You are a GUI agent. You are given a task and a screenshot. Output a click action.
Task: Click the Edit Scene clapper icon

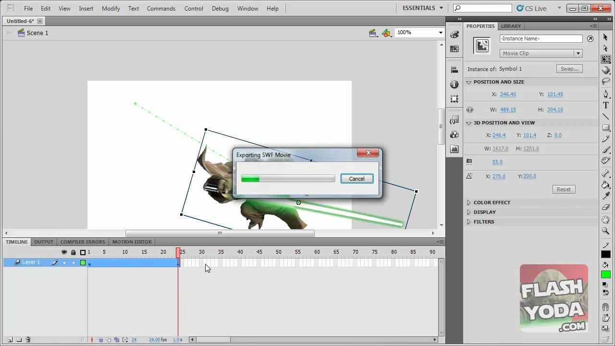[x=372, y=33]
